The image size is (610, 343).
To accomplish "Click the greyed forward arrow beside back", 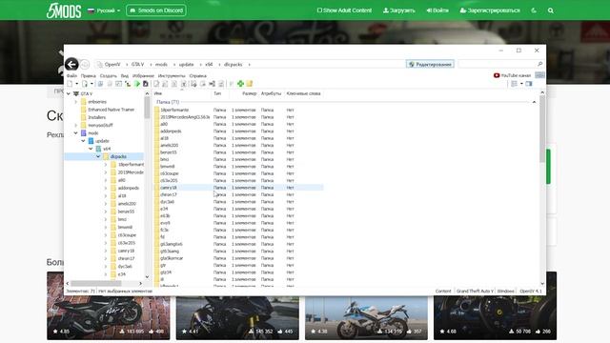I will pos(85,64).
